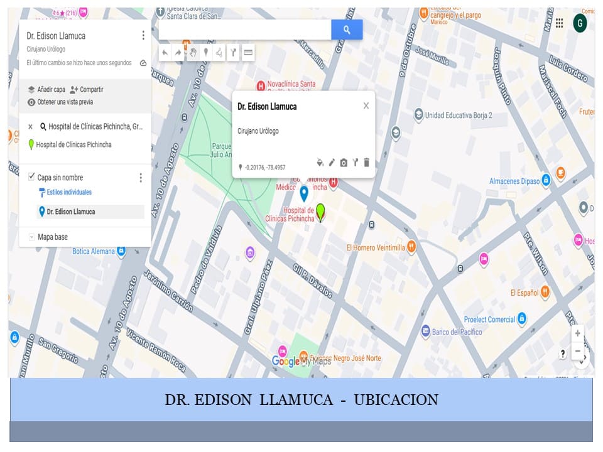Select Obtener una vista previa
The image size is (603, 452).
coord(65,103)
